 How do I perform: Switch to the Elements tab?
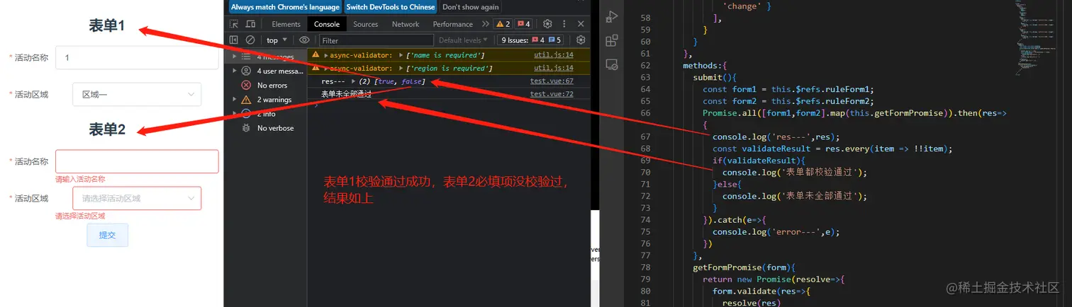tap(286, 24)
